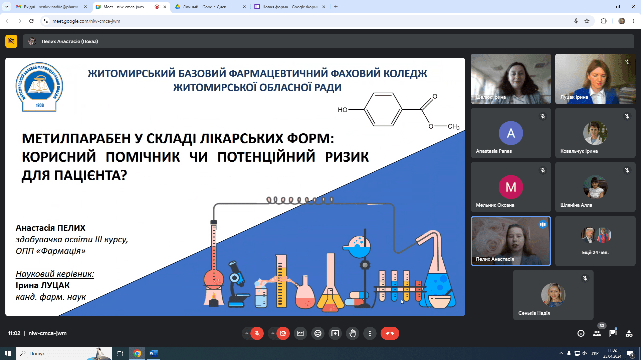Close the Google Диск tab
The image size is (641, 360).
[244, 7]
